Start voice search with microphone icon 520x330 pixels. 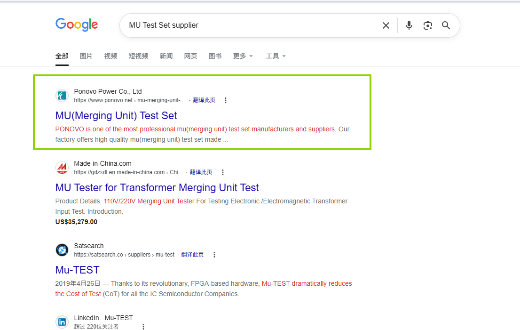tap(409, 25)
